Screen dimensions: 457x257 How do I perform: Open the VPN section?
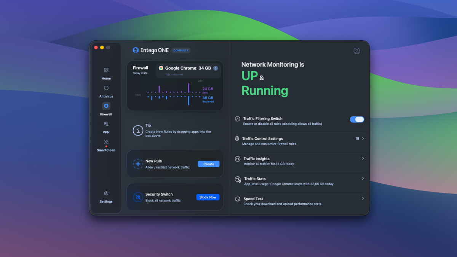coord(106,127)
